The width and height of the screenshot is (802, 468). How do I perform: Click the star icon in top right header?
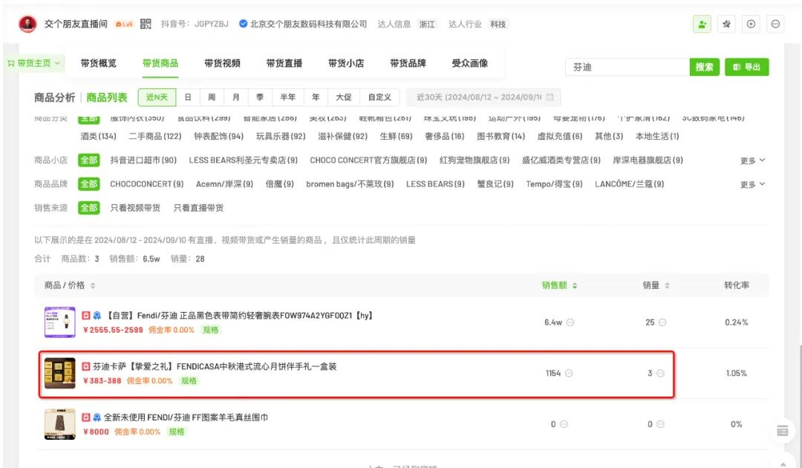click(726, 24)
